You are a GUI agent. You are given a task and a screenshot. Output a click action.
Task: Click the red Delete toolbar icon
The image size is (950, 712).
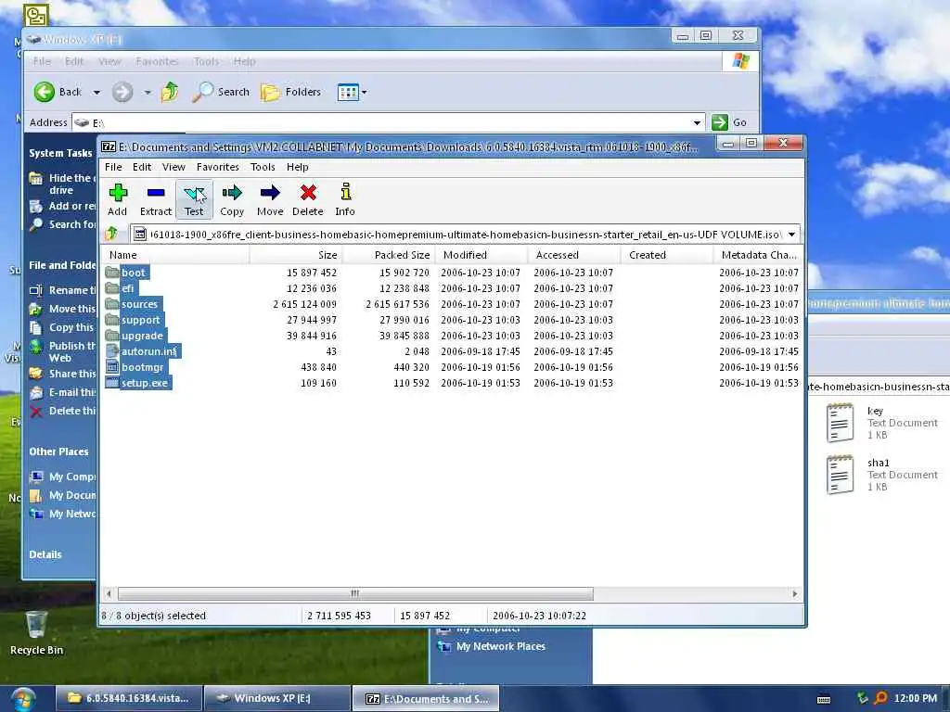(308, 199)
